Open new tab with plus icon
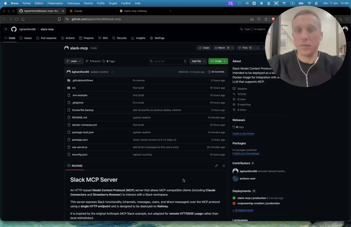The image size is (351, 227). [x=170, y=11]
